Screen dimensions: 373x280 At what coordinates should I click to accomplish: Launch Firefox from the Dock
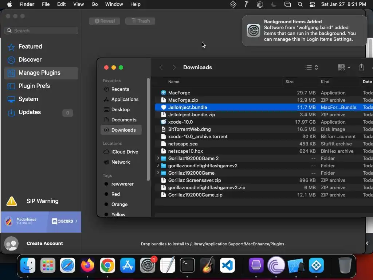[x=87, y=265]
